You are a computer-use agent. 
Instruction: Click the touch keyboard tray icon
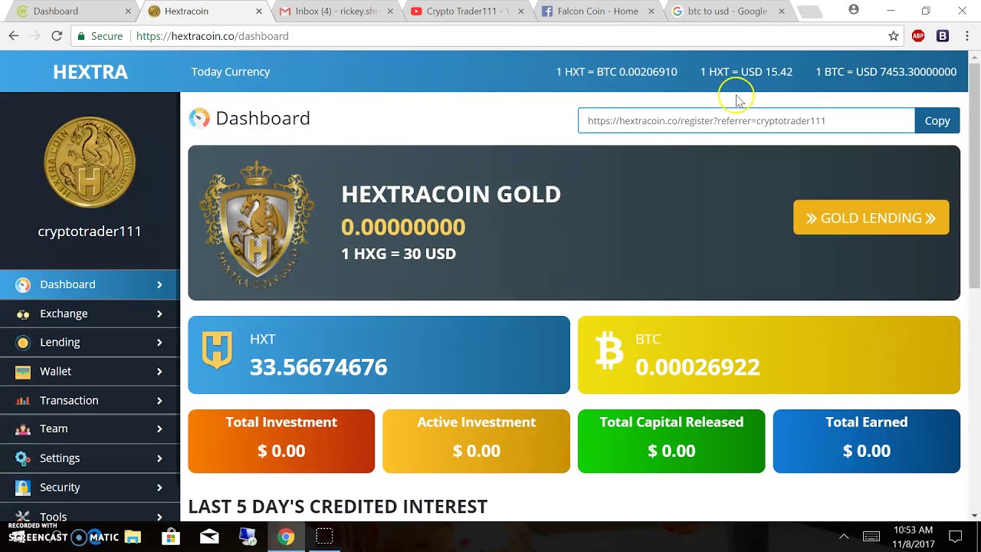871,537
